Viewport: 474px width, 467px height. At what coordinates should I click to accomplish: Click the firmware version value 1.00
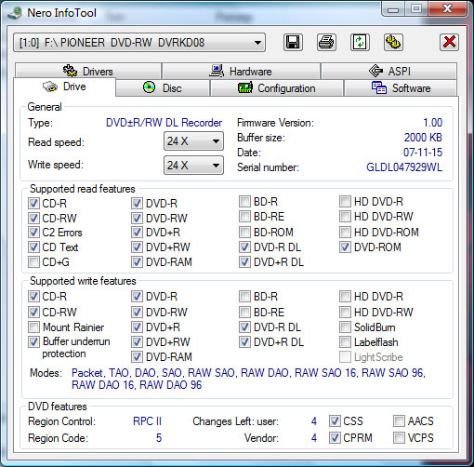point(433,123)
